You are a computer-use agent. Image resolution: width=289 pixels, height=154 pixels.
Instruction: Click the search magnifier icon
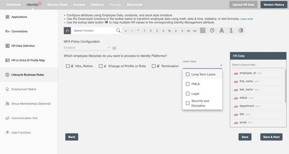[x=118, y=30]
